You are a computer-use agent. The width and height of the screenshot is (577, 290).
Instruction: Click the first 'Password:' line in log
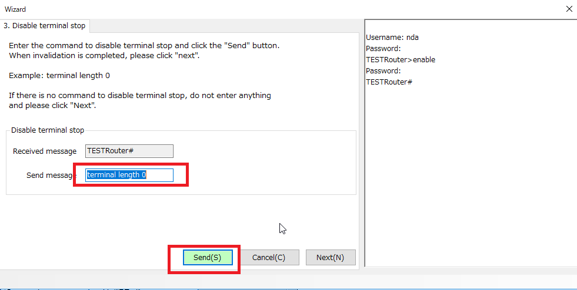tap(383, 49)
